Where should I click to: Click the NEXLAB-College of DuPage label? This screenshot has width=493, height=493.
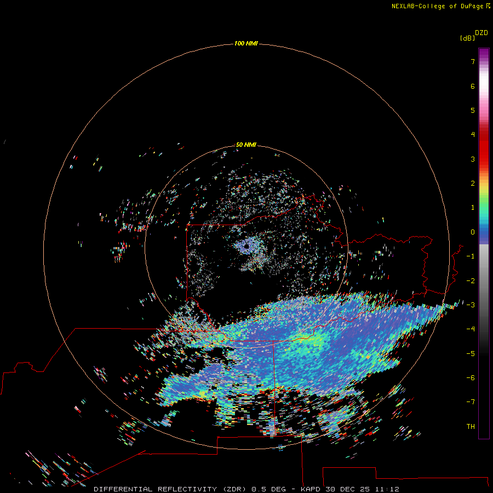pyautogui.click(x=437, y=6)
